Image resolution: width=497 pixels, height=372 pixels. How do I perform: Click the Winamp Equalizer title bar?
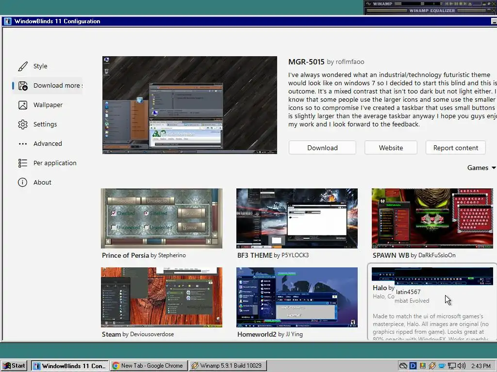point(431,11)
